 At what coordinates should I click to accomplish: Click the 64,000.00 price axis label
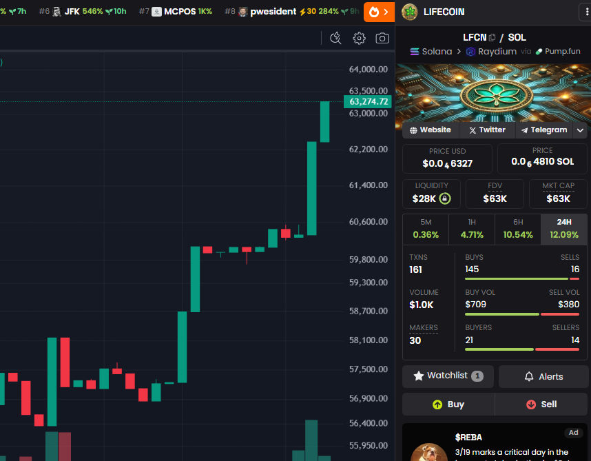[x=369, y=70]
